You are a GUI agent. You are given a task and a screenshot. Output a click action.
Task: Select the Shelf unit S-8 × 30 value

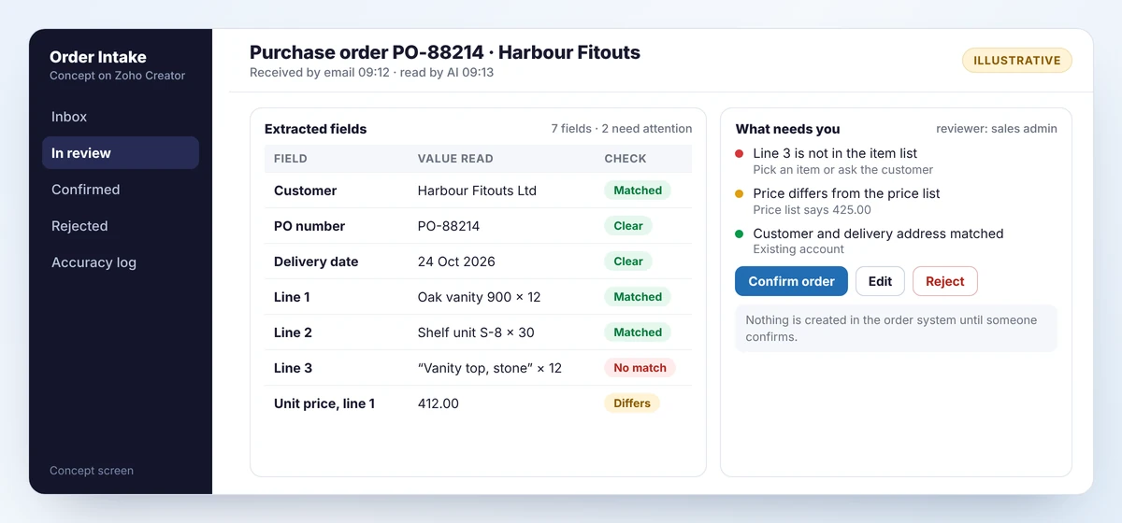pos(476,332)
